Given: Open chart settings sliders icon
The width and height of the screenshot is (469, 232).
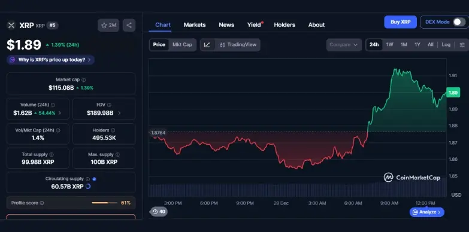Looking at the screenshot, I should [462, 45].
